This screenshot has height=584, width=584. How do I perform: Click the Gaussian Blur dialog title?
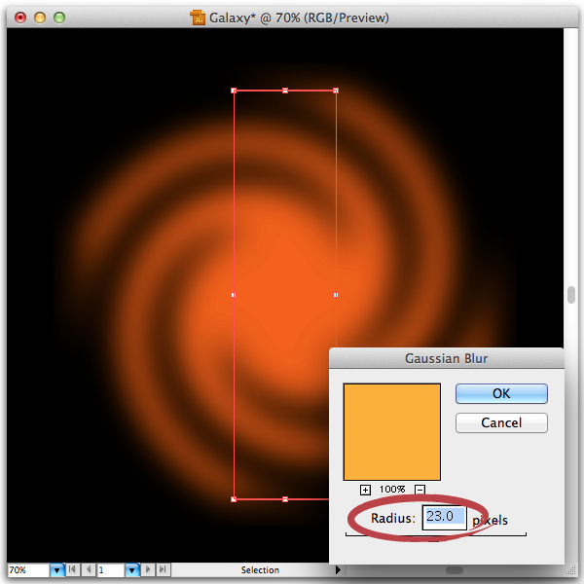tap(446, 358)
